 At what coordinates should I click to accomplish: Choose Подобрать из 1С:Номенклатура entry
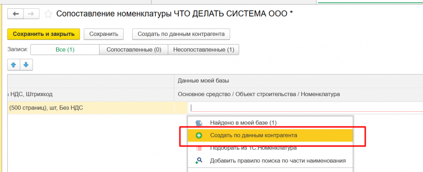[x=270, y=148]
